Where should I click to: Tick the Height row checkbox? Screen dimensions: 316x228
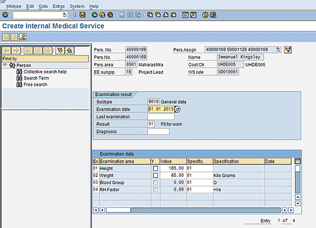[x=155, y=168]
